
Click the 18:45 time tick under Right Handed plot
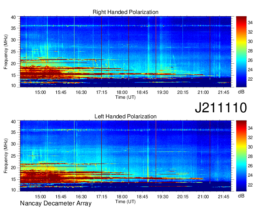pos(142,92)
